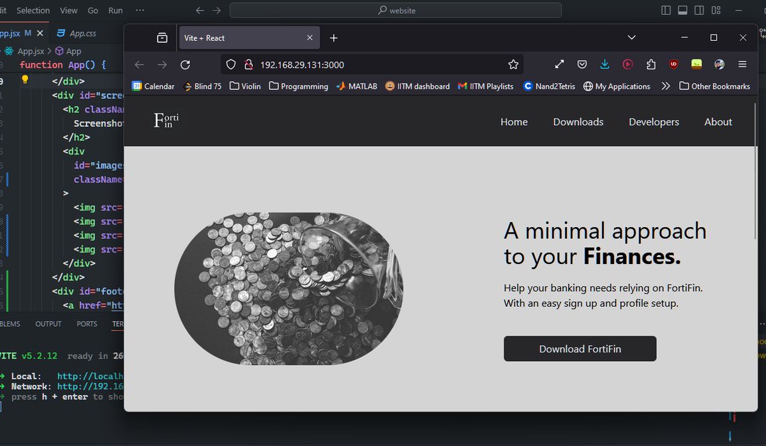Open the Firefox profile avatar icon
Screen dimensions: 766x446
coord(719,64)
